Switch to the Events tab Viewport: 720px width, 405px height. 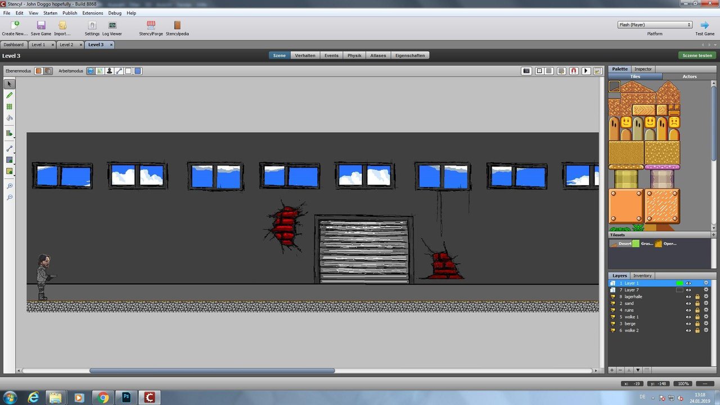pyautogui.click(x=331, y=55)
